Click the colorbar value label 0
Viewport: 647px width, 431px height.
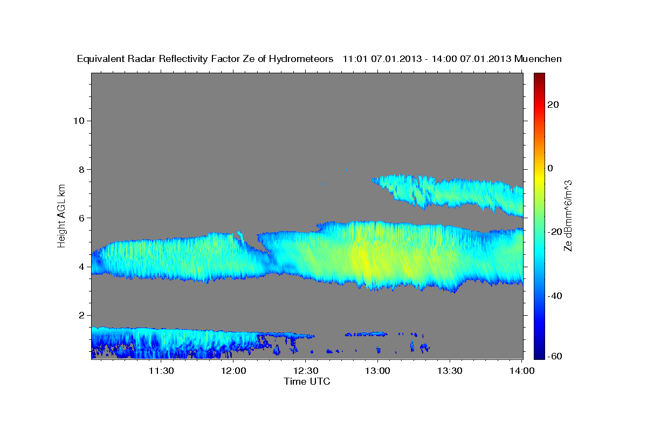[x=550, y=168]
